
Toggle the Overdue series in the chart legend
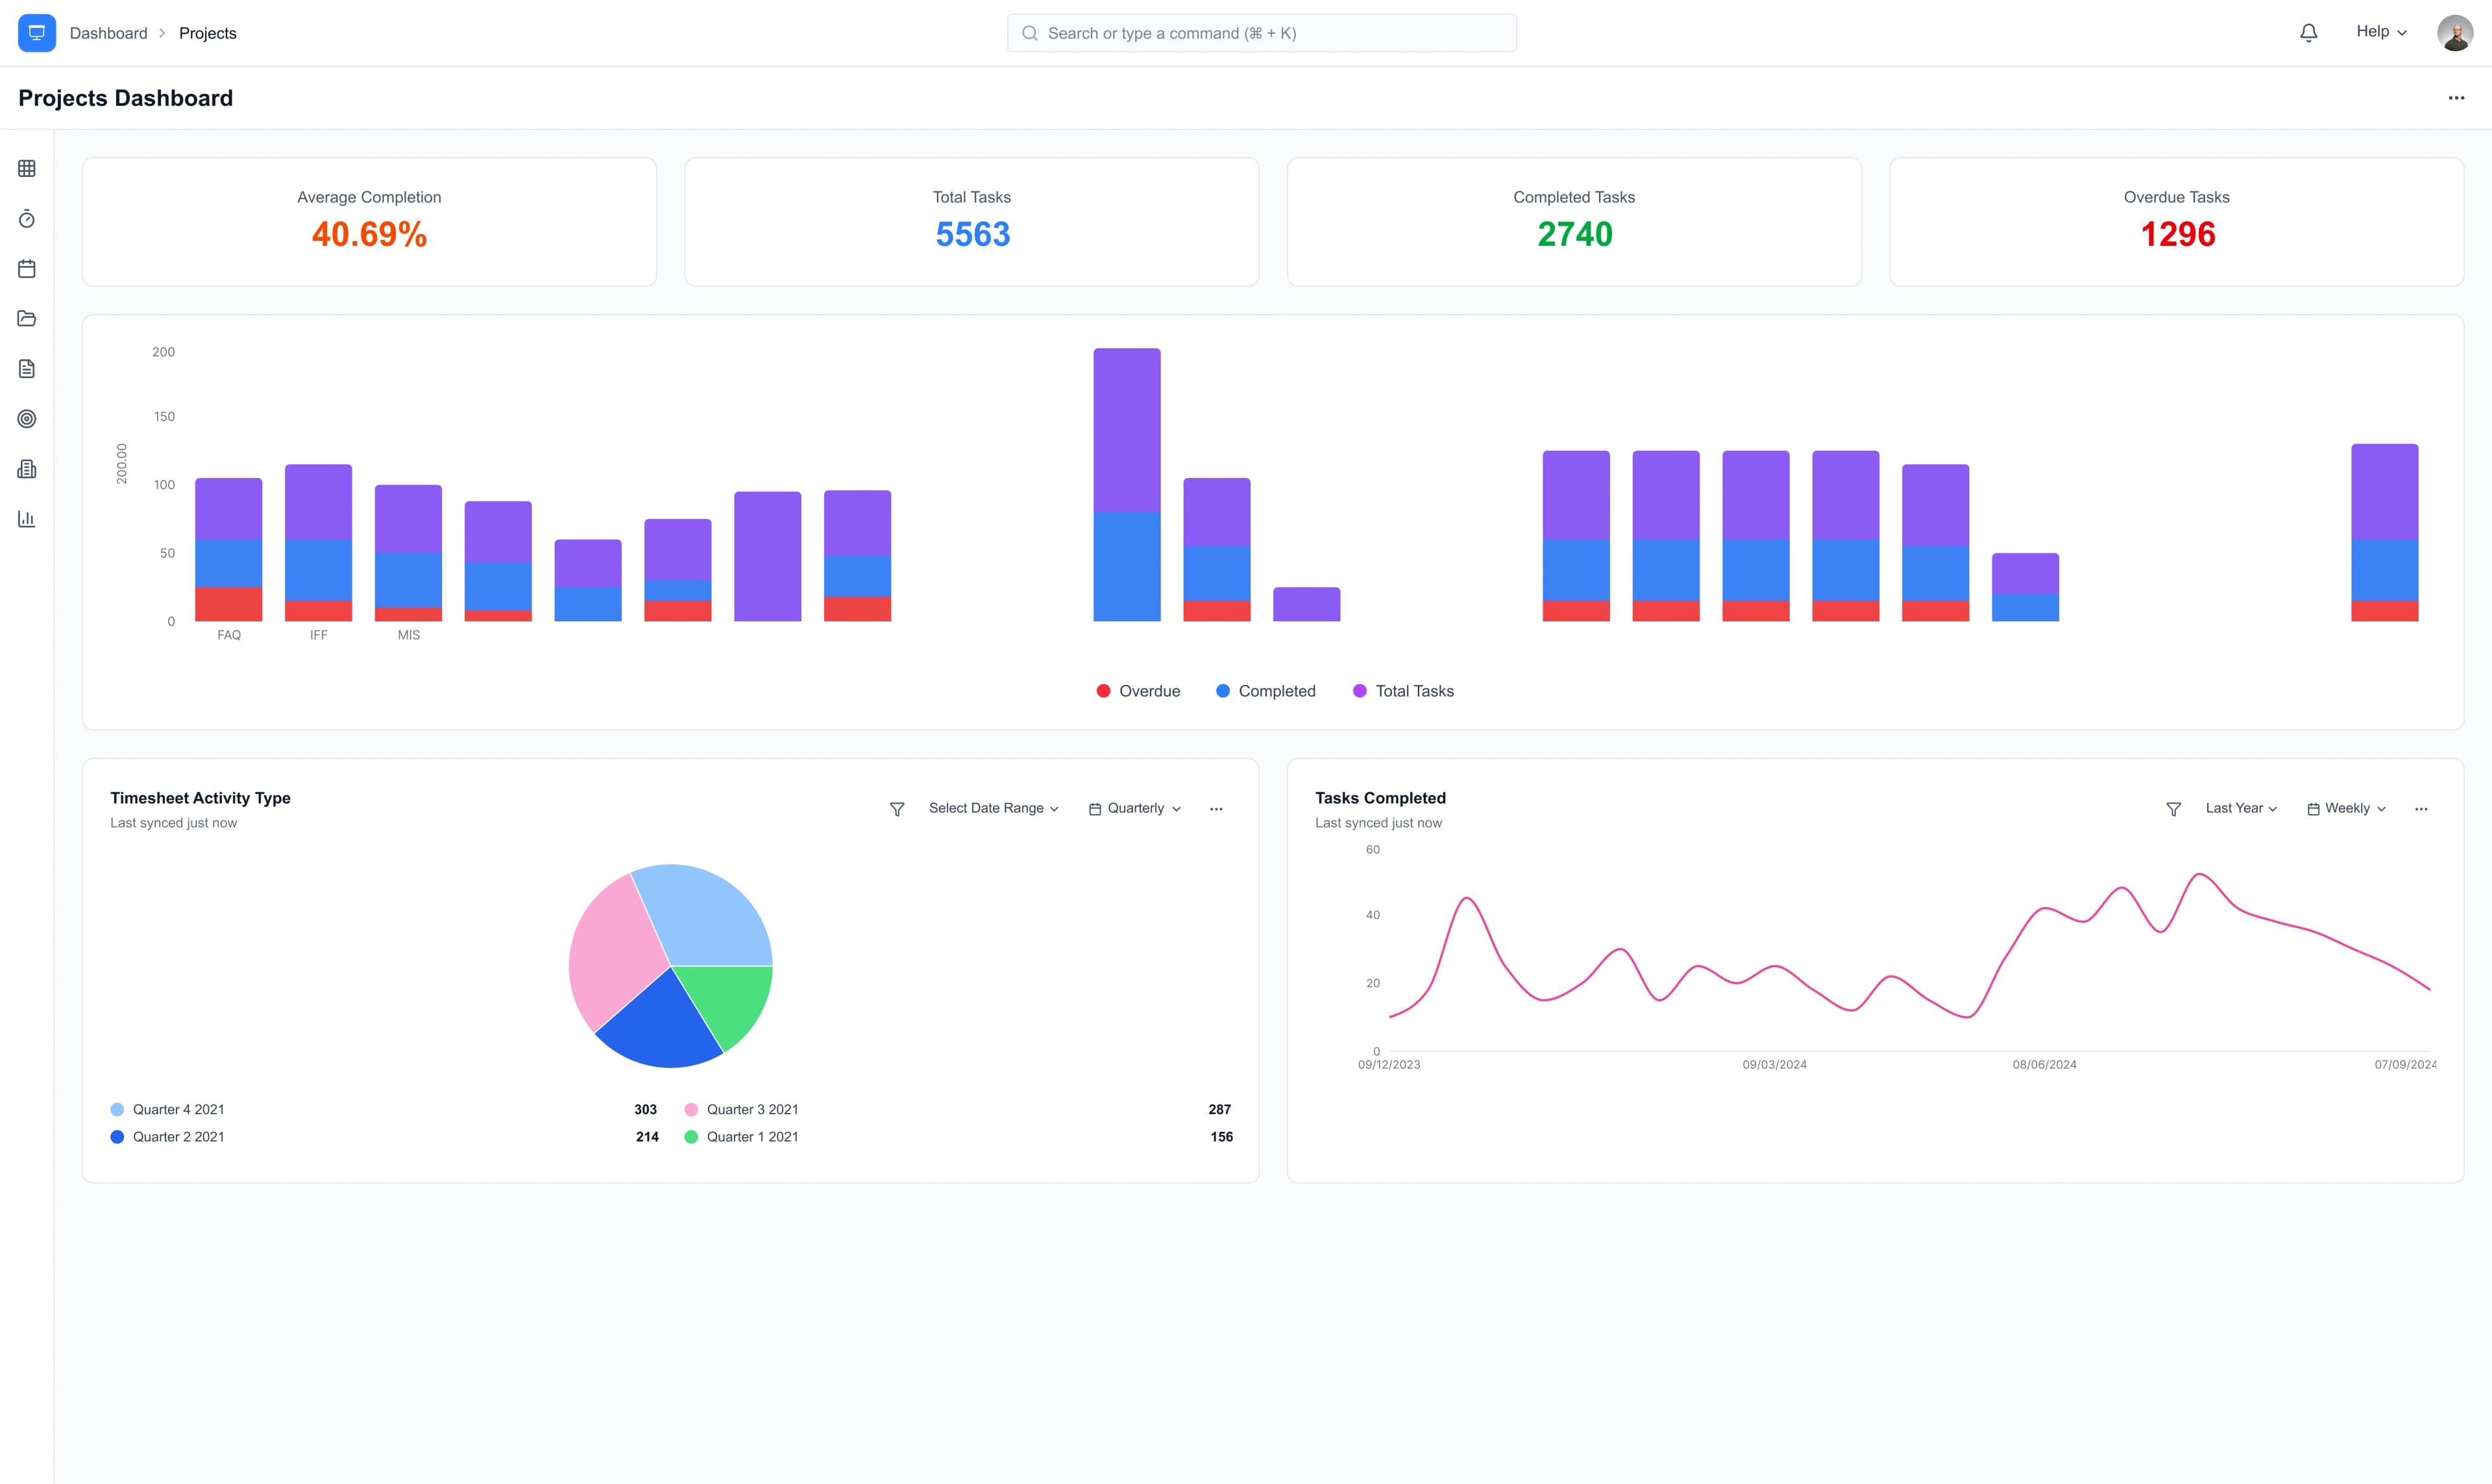click(1138, 690)
